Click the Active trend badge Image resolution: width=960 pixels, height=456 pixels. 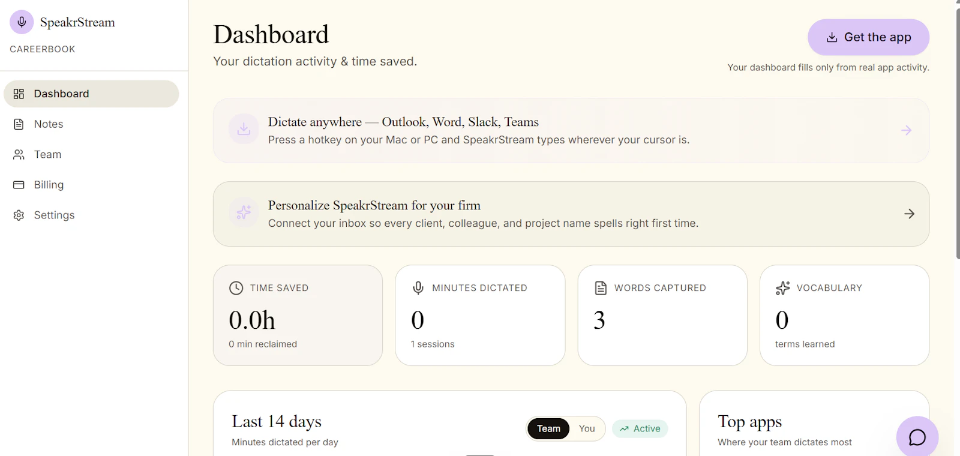coord(640,428)
